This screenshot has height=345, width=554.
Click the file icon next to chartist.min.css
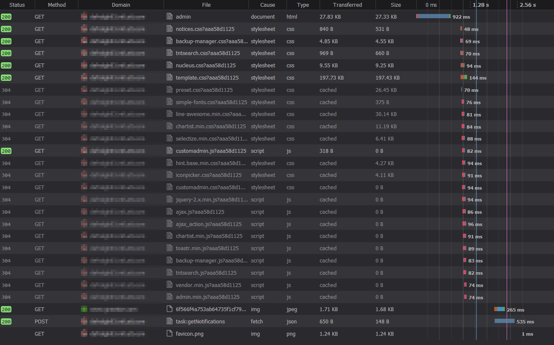(x=169, y=126)
